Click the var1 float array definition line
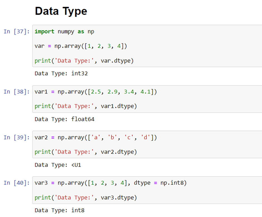The height and width of the screenshot is (217, 262). [96, 92]
